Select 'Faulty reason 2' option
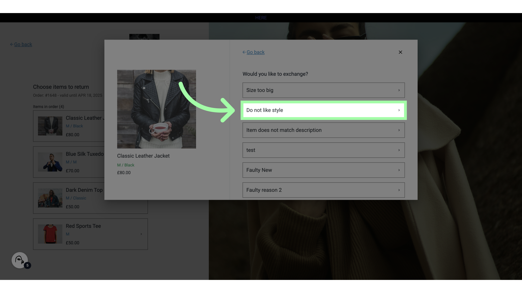 tap(324, 190)
